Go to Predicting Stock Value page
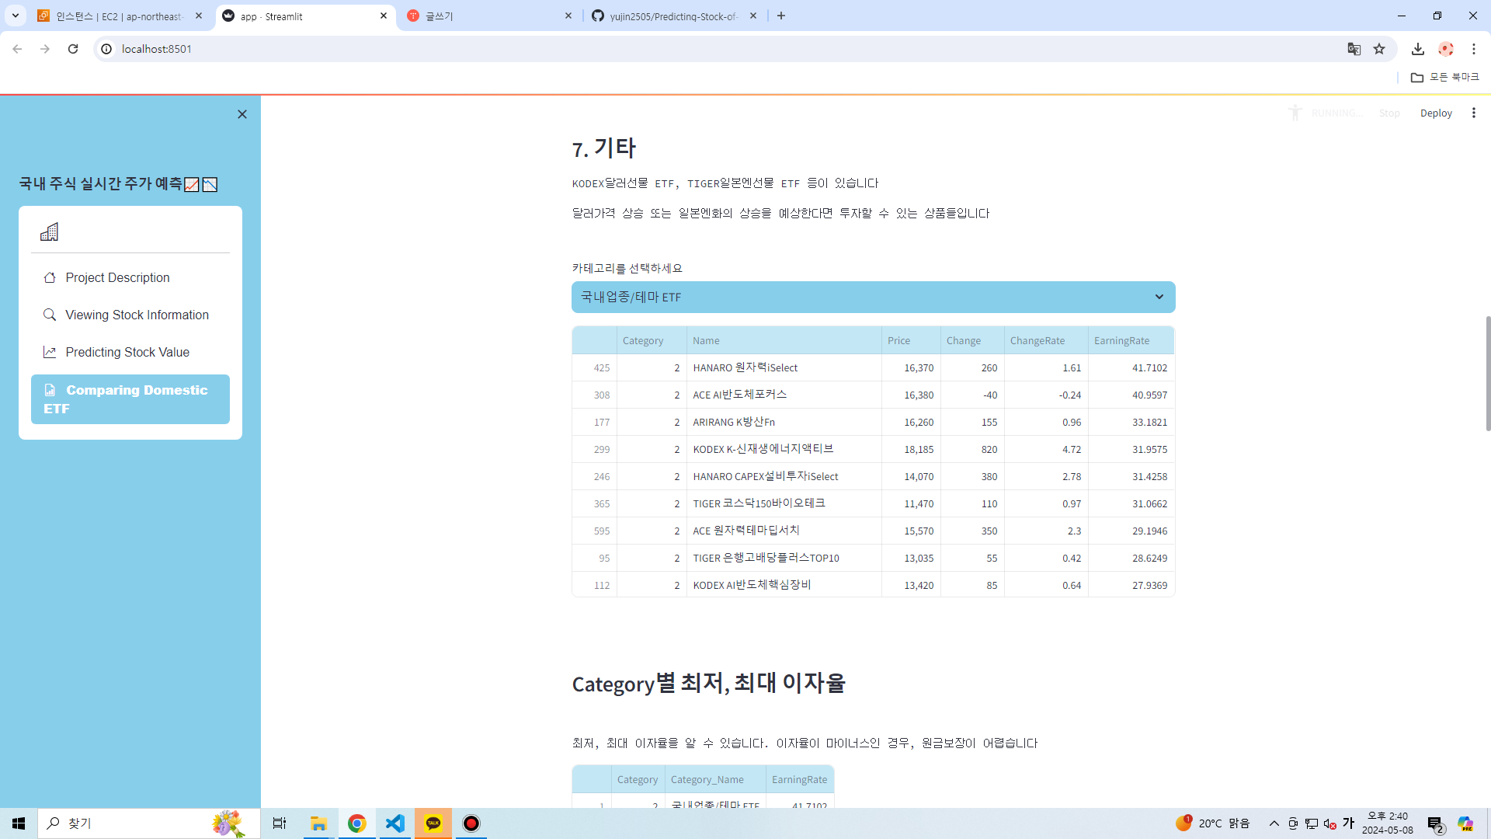The image size is (1491, 839). point(127,352)
